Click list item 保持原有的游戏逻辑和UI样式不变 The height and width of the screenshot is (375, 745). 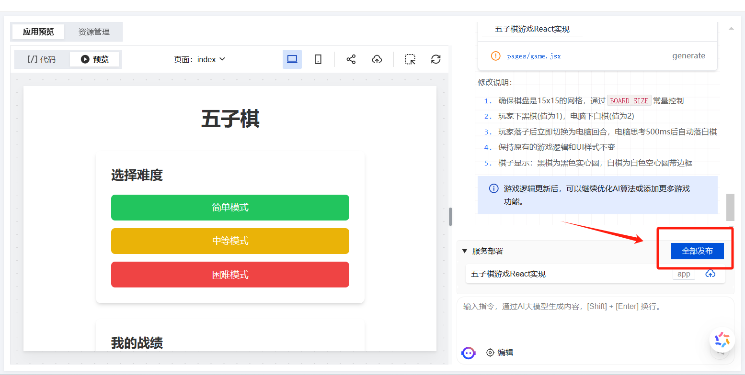(x=556, y=147)
